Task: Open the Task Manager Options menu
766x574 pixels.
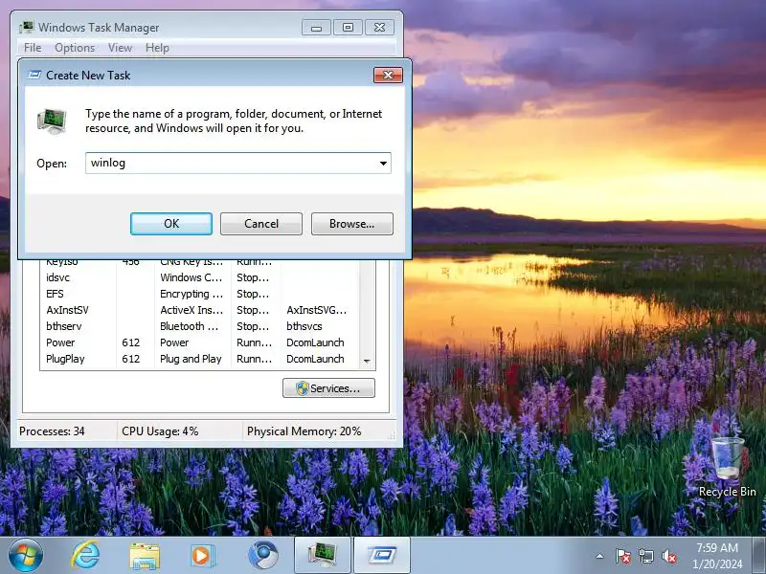Action: pos(75,48)
